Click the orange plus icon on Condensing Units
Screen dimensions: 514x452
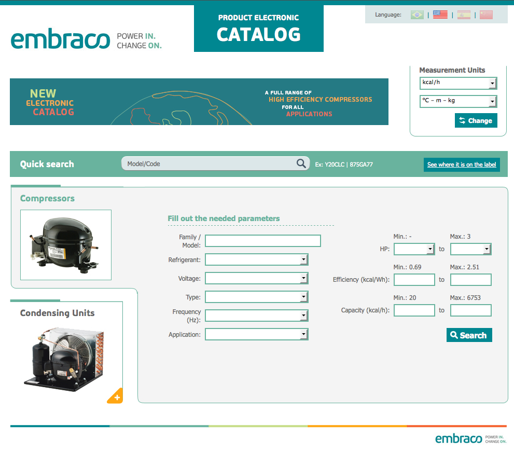point(116,397)
